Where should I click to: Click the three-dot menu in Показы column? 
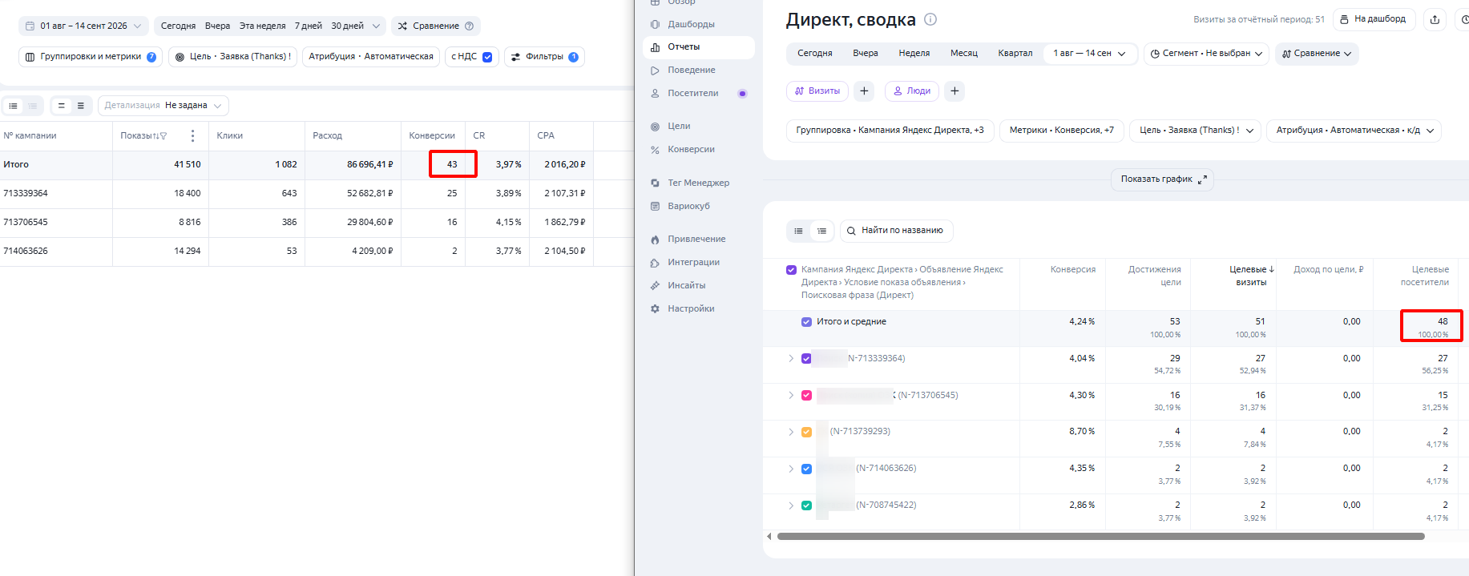coord(192,136)
